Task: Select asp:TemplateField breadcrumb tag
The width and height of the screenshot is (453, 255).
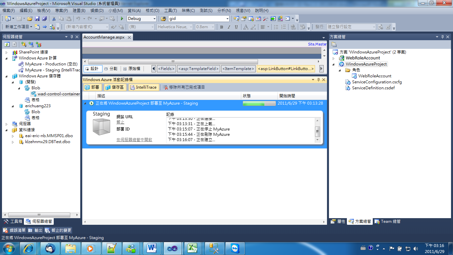Action: (199, 69)
